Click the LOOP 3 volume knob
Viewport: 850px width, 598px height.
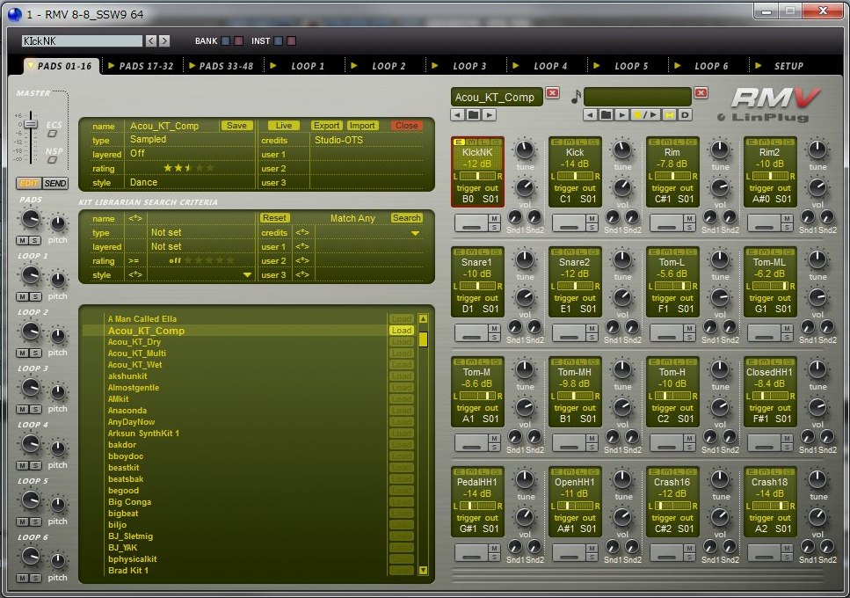coord(31,387)
